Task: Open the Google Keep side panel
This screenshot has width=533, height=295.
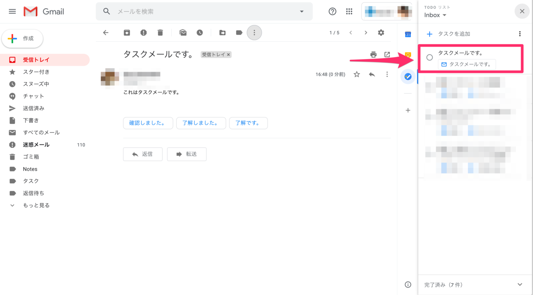Action: [x=408, y=55]
